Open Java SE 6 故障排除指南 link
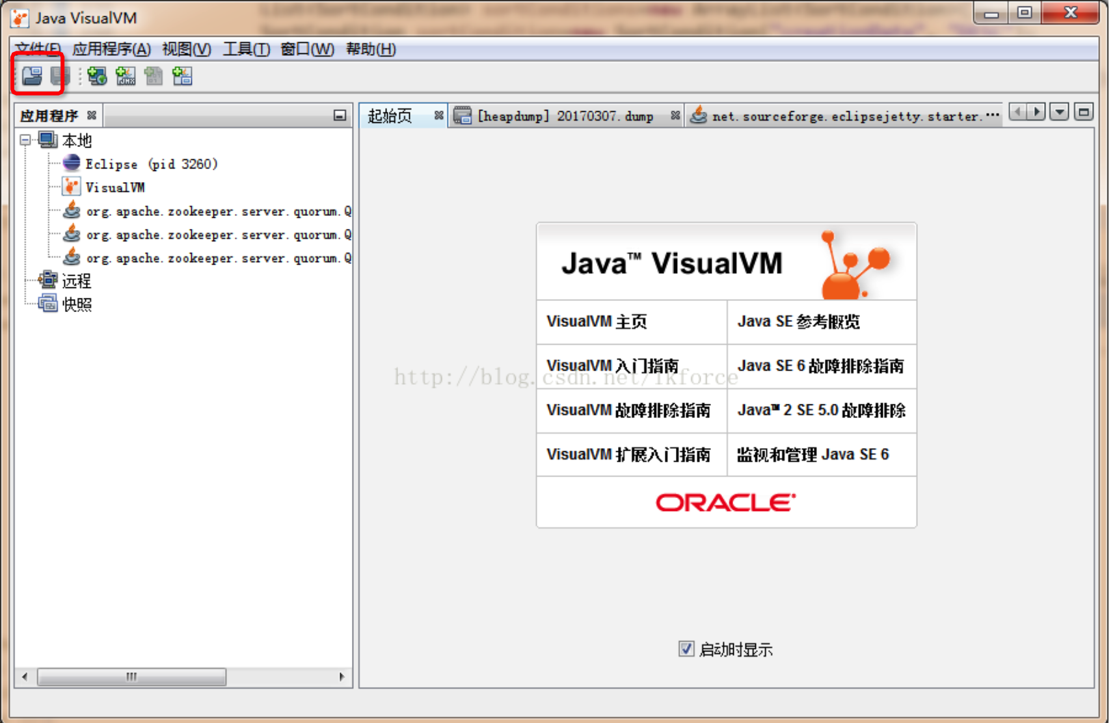This screenshot has height=723, width=1115. coord(820,365)
